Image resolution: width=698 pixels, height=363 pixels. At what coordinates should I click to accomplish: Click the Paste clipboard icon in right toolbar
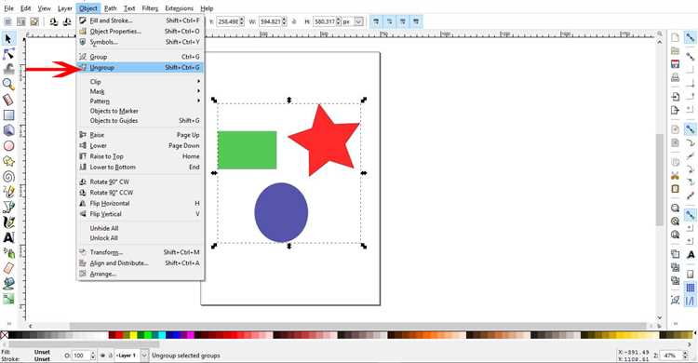676,188
